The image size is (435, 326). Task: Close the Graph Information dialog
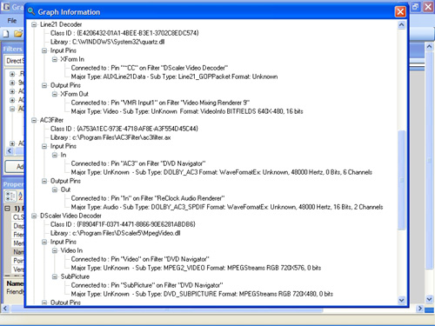400,11
